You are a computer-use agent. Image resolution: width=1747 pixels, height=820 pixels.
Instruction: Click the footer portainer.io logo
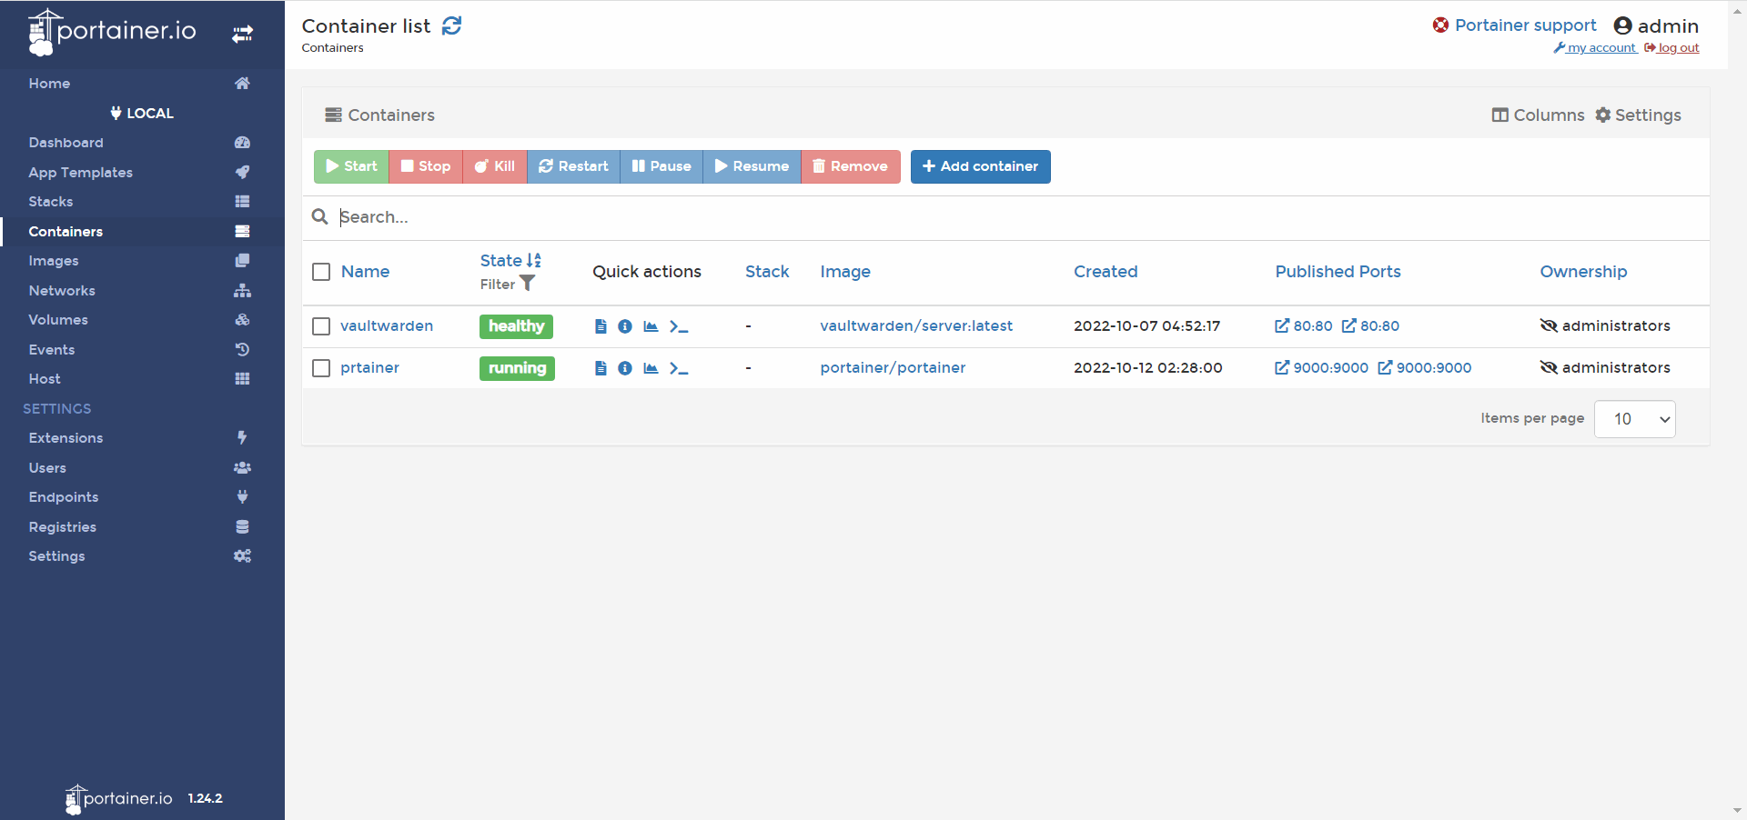tap(118, 798)
